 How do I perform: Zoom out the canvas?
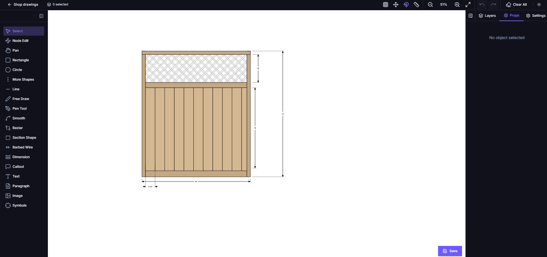coord(430,5)
